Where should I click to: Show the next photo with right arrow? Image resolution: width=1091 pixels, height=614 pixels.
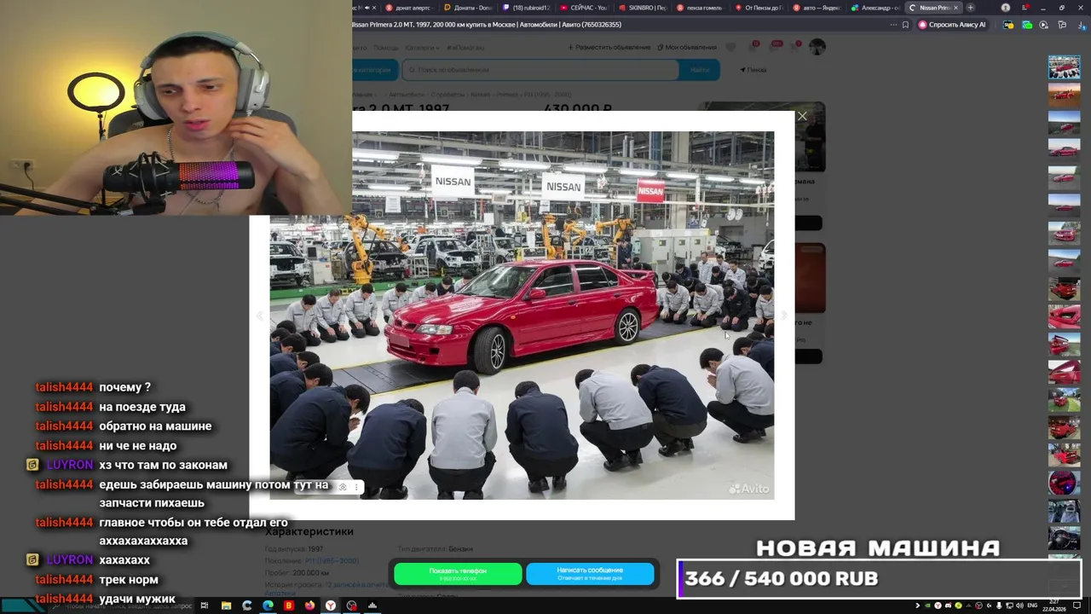pos(784,316)
